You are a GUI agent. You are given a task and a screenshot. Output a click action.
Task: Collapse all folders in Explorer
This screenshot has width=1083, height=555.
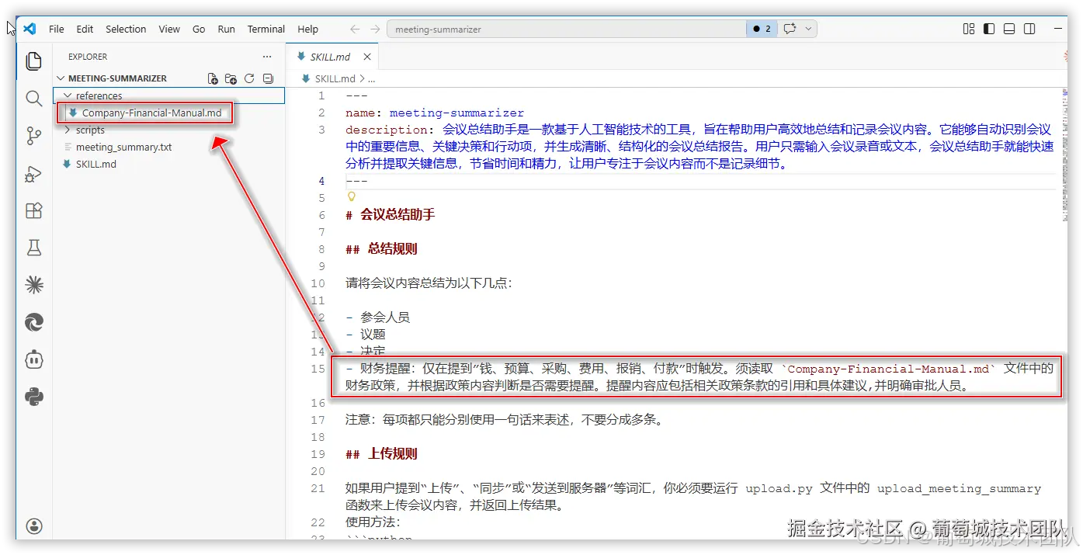268,78
